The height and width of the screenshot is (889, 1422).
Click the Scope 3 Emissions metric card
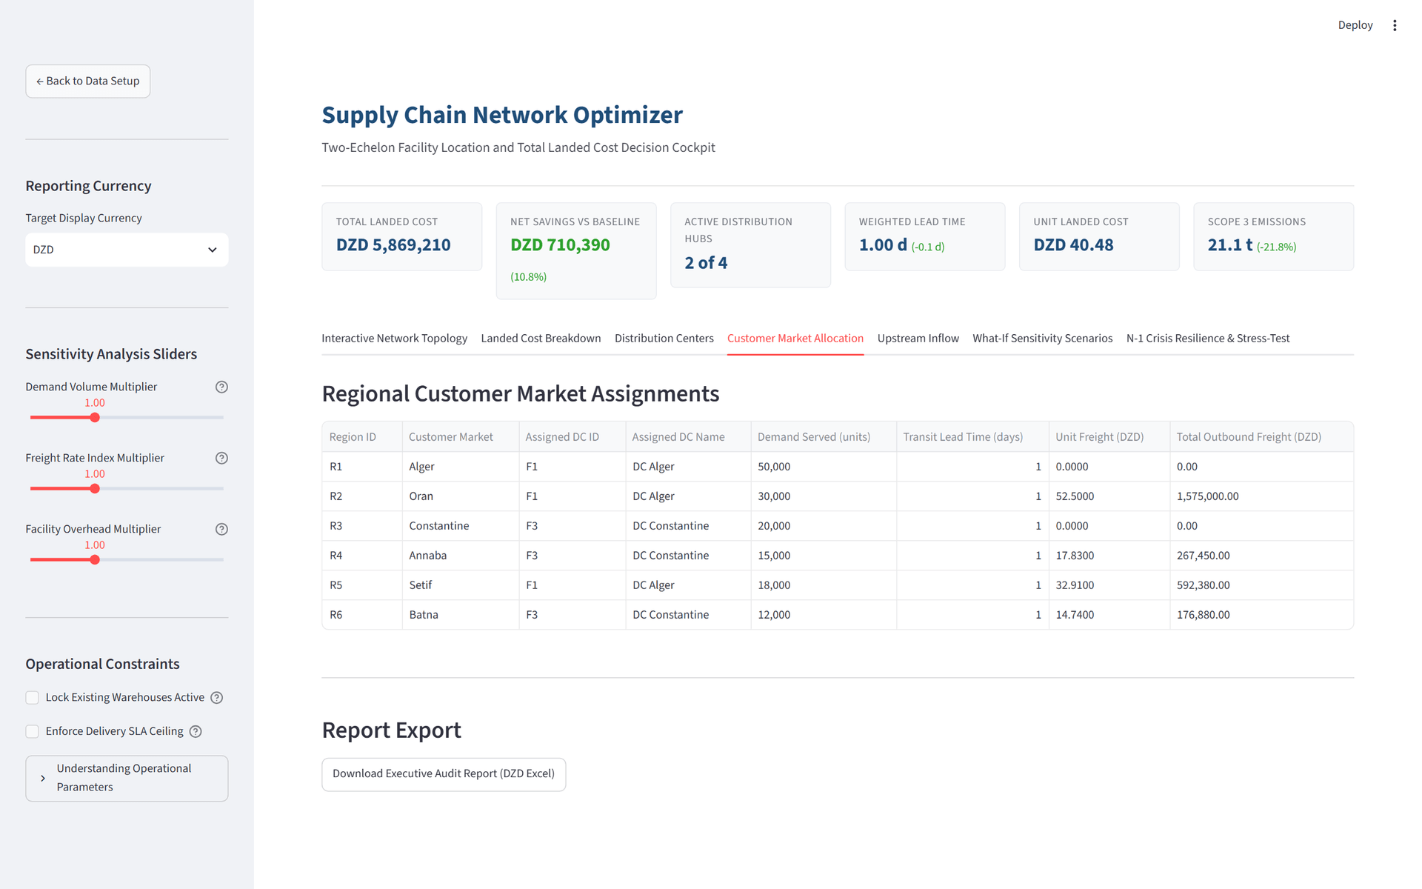pos(1273,236)
